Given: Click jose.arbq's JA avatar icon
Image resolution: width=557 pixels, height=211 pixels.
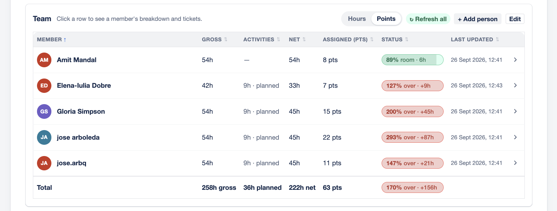Looking at the screenshot, I should pyautogui.click(x=44, y=163).
